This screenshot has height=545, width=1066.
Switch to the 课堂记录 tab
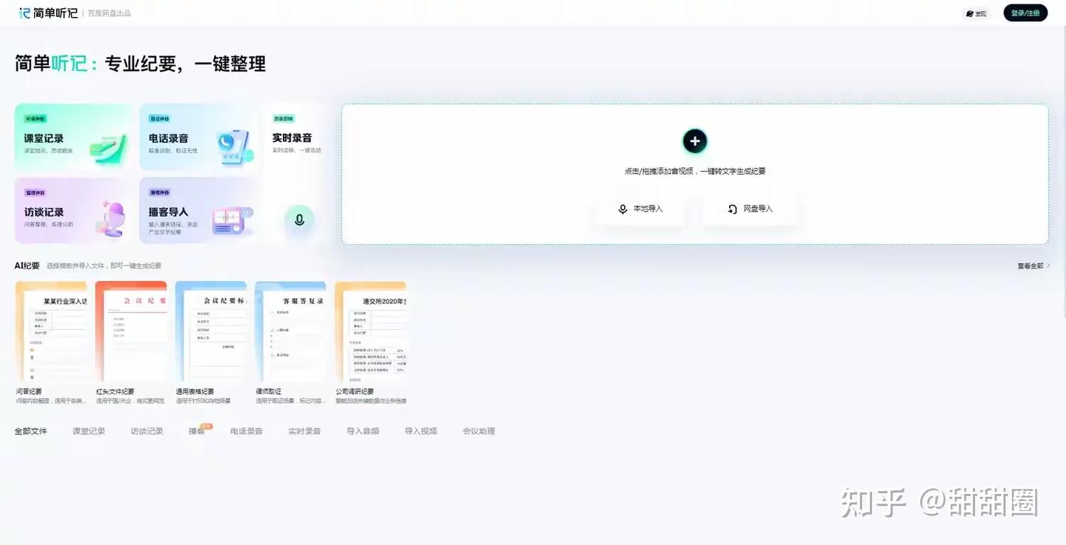coord(89,431)
